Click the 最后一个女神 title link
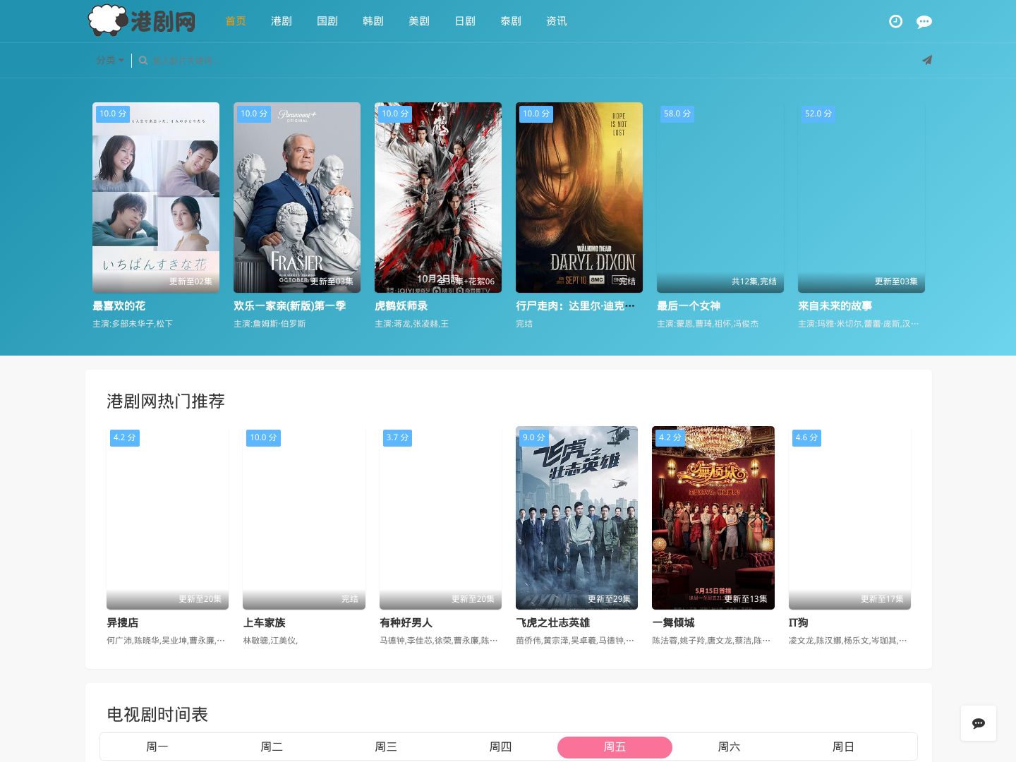 [689, 306]
